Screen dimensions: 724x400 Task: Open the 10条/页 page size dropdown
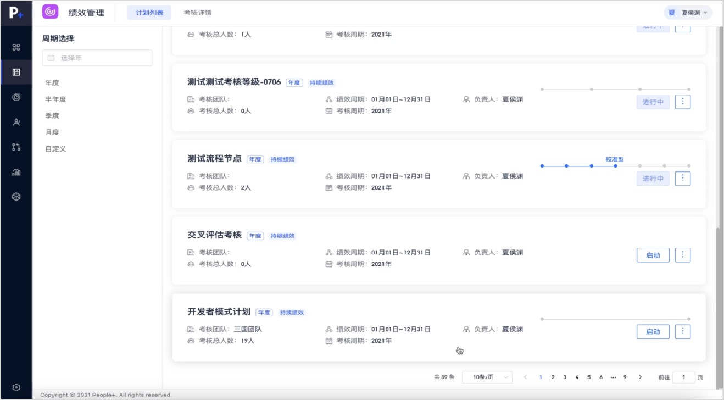487,377
